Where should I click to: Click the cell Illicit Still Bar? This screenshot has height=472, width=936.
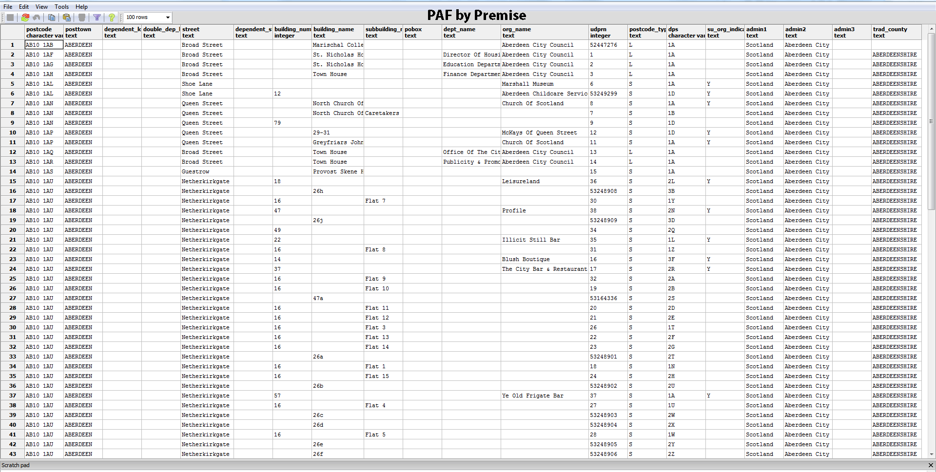tap(545, 240)
